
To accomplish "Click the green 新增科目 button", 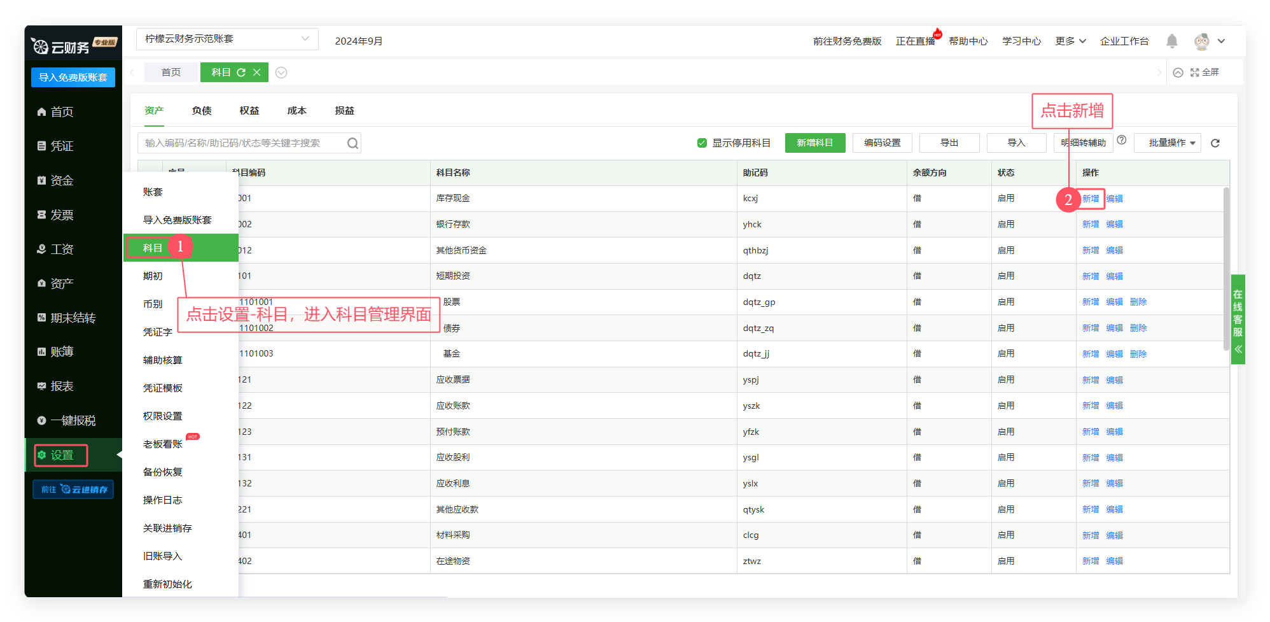I will 814,143.
